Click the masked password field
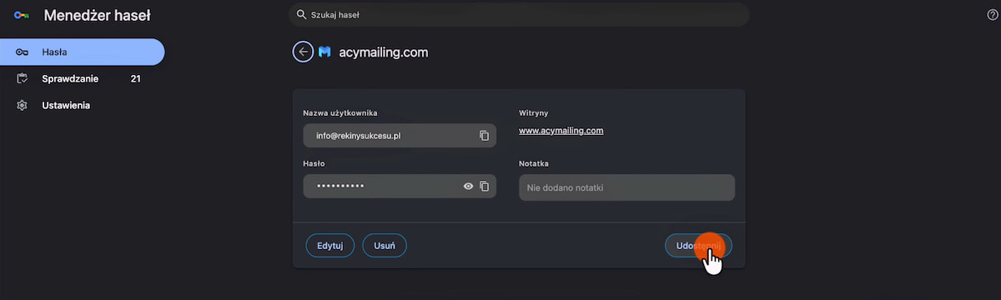The width and height of the screenshot is (1001, 300). [x=400, y=186]
